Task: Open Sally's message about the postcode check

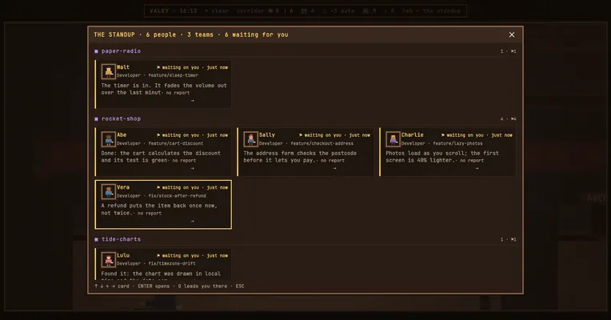Action: coord(300,157)
